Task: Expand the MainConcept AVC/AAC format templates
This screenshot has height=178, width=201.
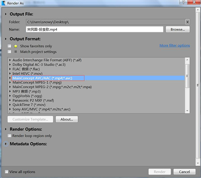Action: coord(10,78)
